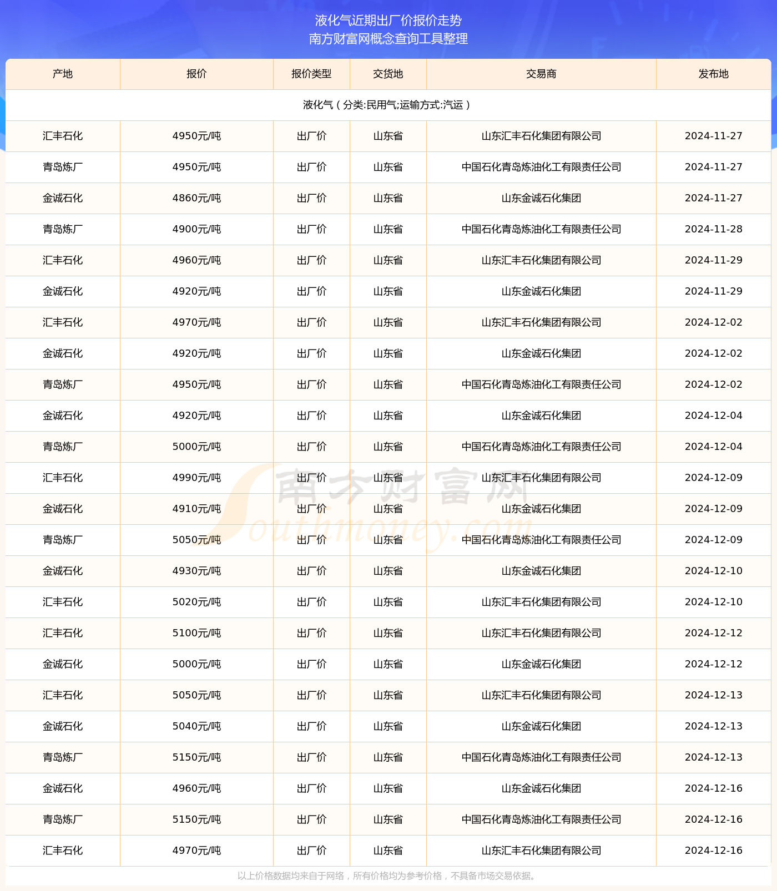This screenshot has width=777, height=891.
Task: Click the 发布地 column header
Action: 713,74
